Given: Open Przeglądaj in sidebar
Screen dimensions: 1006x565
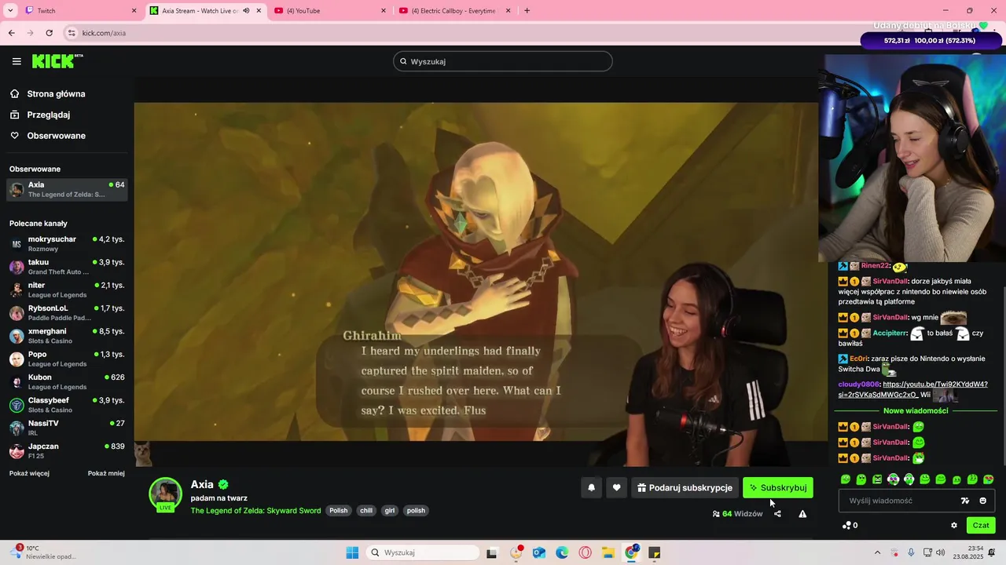Looking at the screenshot, I should (x=48, y=115).
